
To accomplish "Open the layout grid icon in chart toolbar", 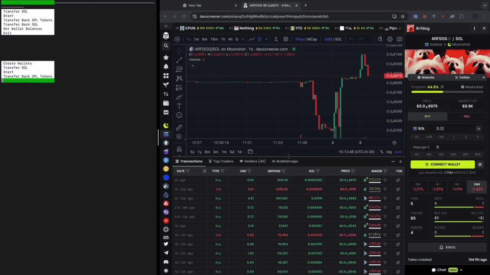I will (x=286, y=39).
